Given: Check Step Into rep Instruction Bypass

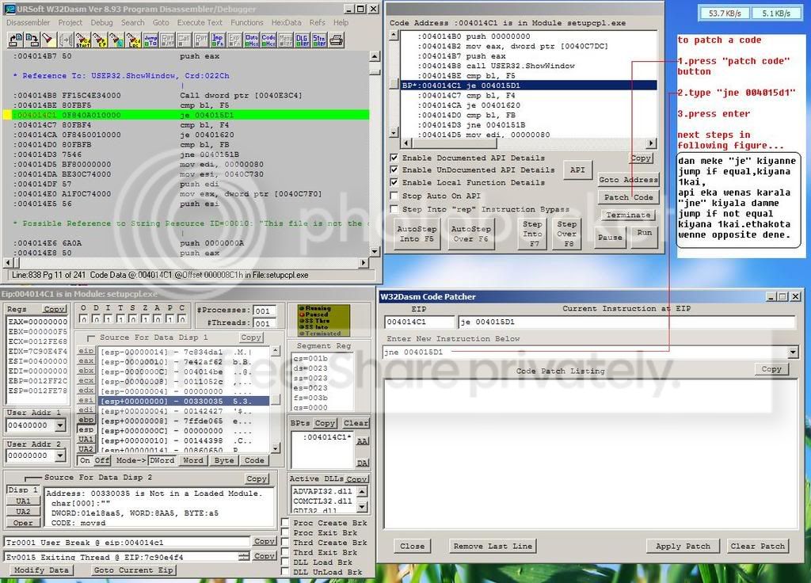Looking at the screenshot, I should pyautogui.click(x=394, y=209).
